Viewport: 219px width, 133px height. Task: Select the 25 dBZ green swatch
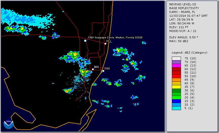[x=176, y=94]
